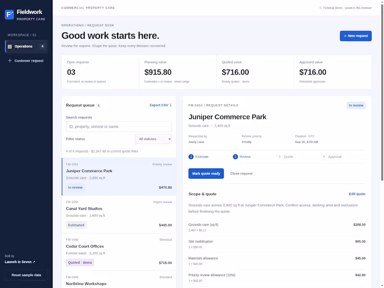
Task: Open the Edit quote link
Action: click(357, 194)
